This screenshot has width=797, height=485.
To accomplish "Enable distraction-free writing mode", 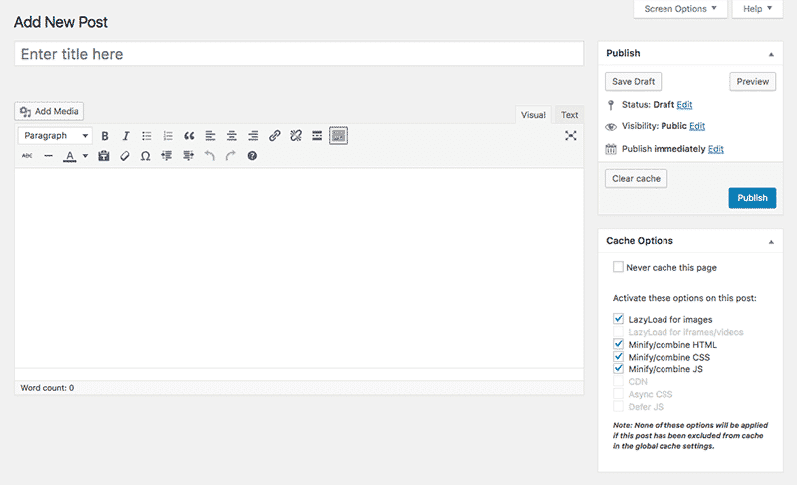I will pyautogui.click(x=571, y=136).
